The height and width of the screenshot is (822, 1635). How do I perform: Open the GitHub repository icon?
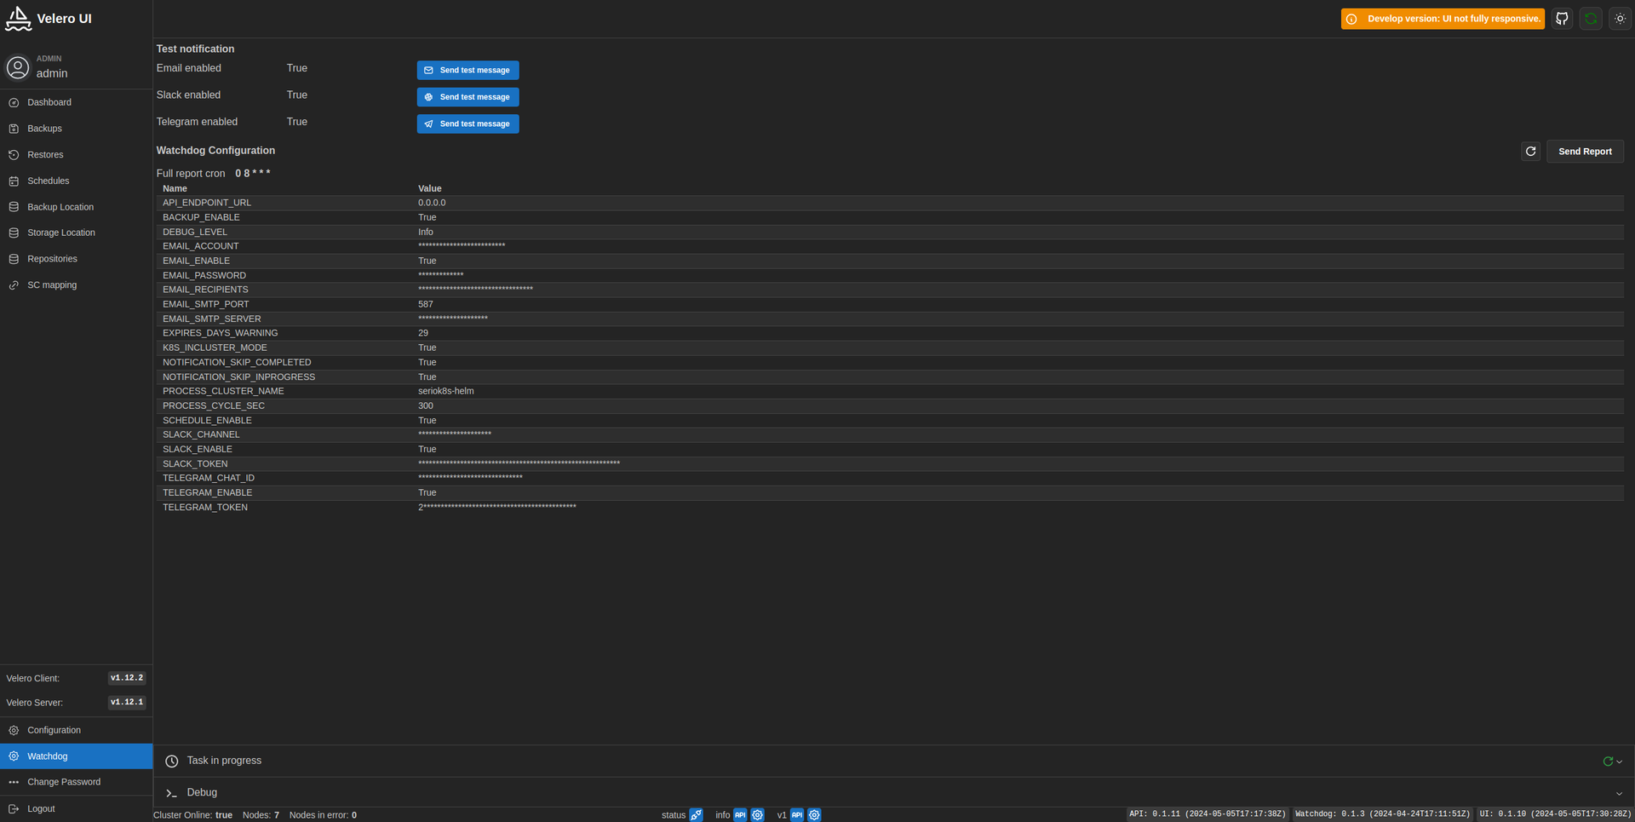[1562, 19]
